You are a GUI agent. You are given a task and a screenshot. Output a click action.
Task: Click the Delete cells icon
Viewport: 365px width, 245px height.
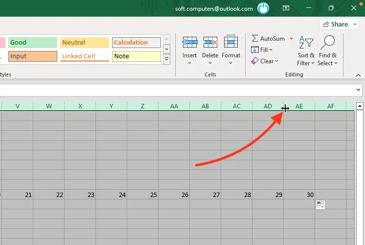[210, 43]
